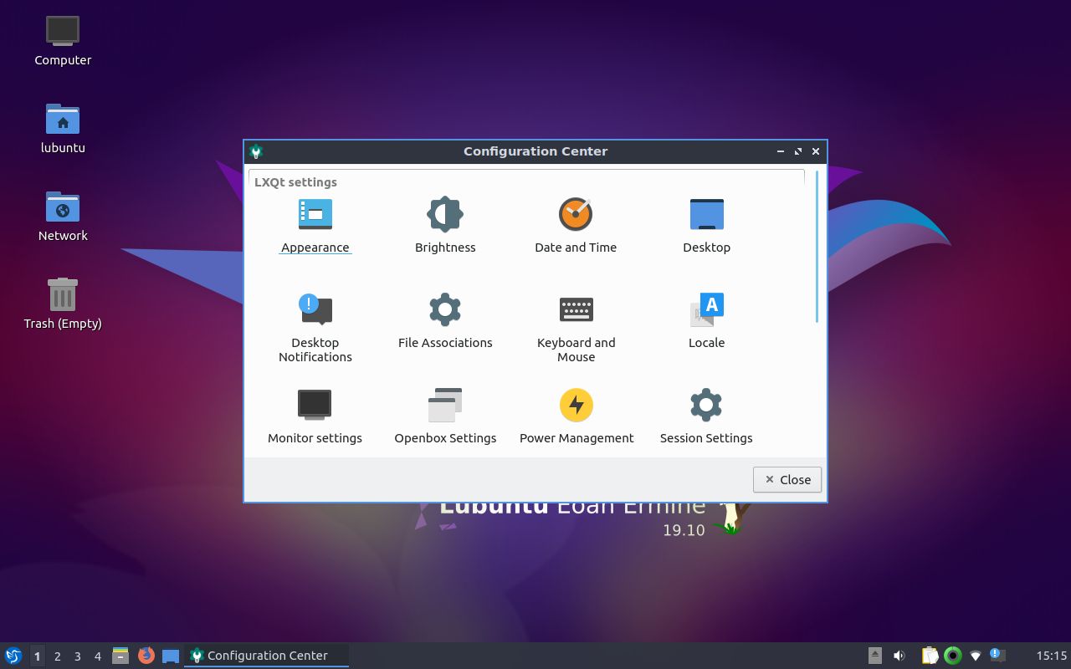
Task: Open the volume control in the tray
Action: (x=899, y=655)
